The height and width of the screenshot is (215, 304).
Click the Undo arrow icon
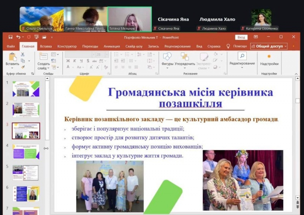coord(18,37)
